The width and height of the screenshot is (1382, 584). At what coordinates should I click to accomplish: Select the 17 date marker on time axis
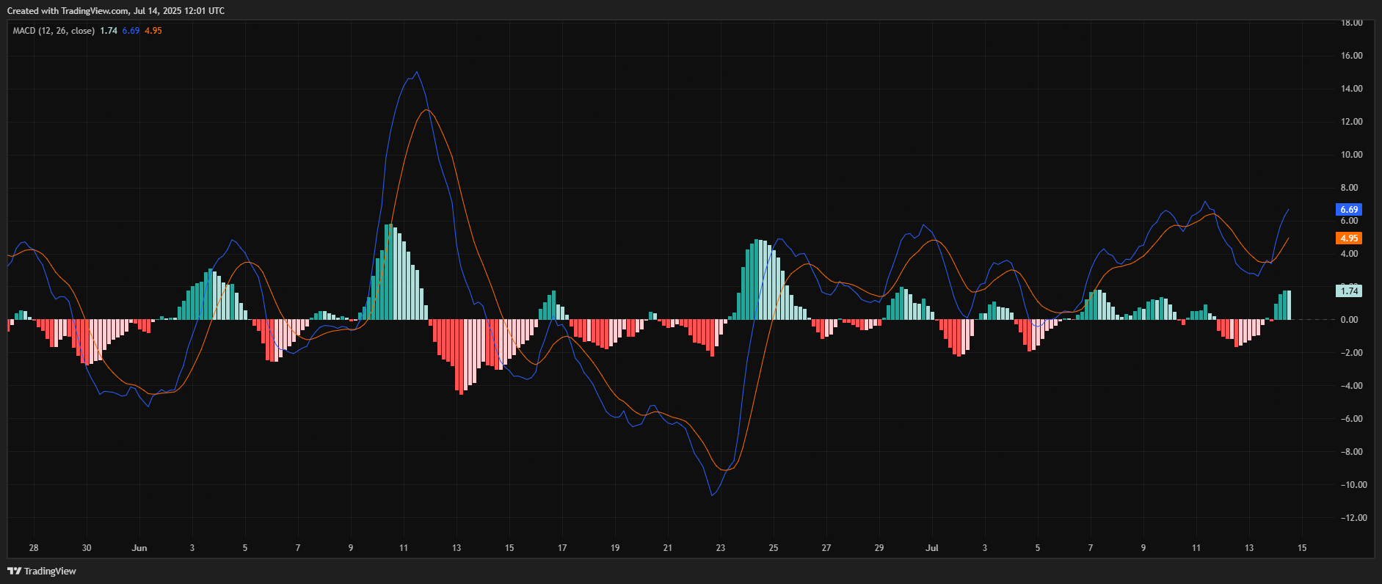click(x=562, y=548)
